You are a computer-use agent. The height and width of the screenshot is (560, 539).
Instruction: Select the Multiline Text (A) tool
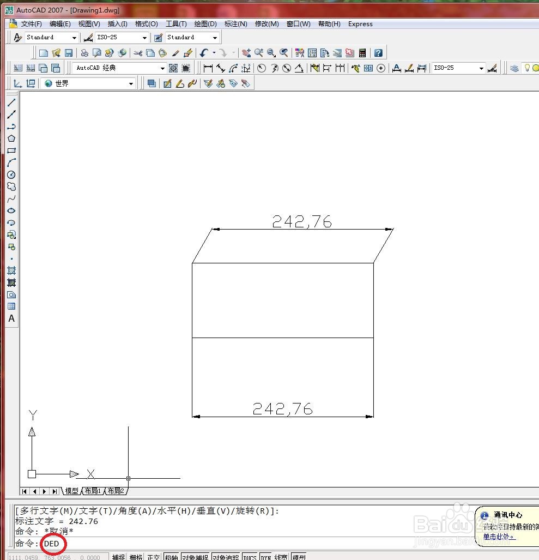click(x=11, y=318)
